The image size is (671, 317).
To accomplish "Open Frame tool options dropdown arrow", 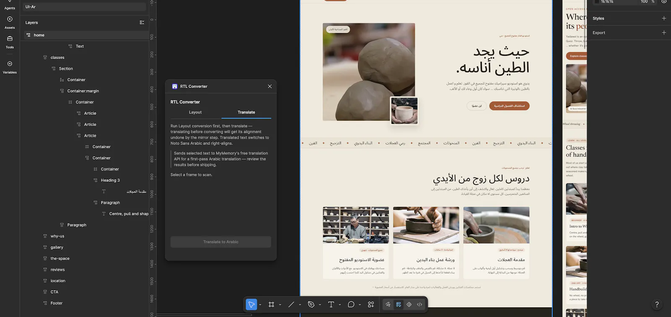I will click(280, 304).
